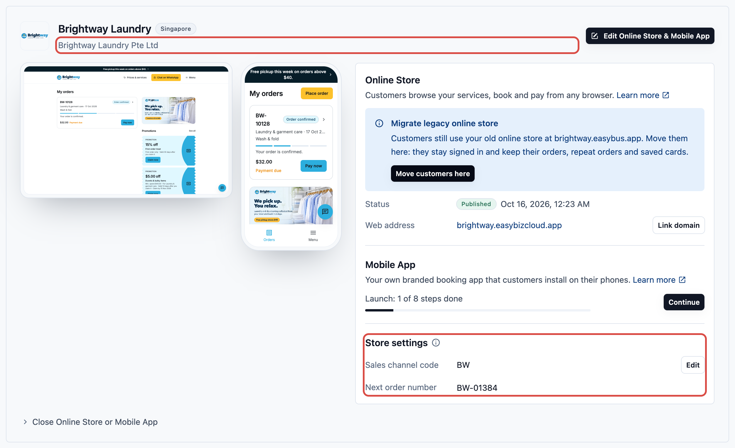Viewport: 735px width, 448px height.
Task: Click external-link icon beside Online Store Learn more
Action: 665,95
